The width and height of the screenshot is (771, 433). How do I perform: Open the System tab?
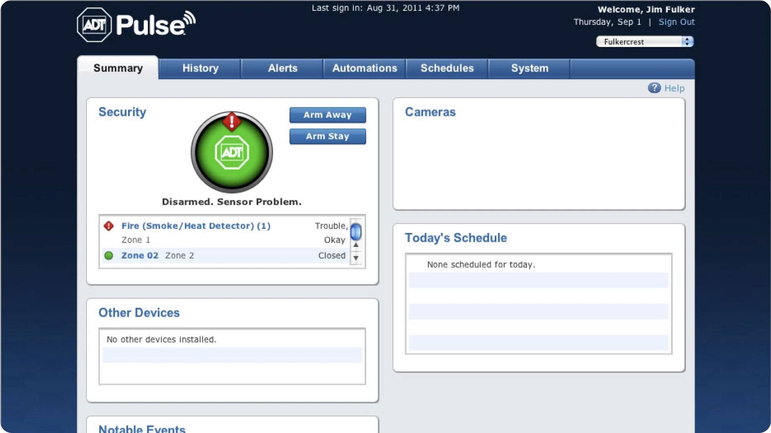[530, 68]
